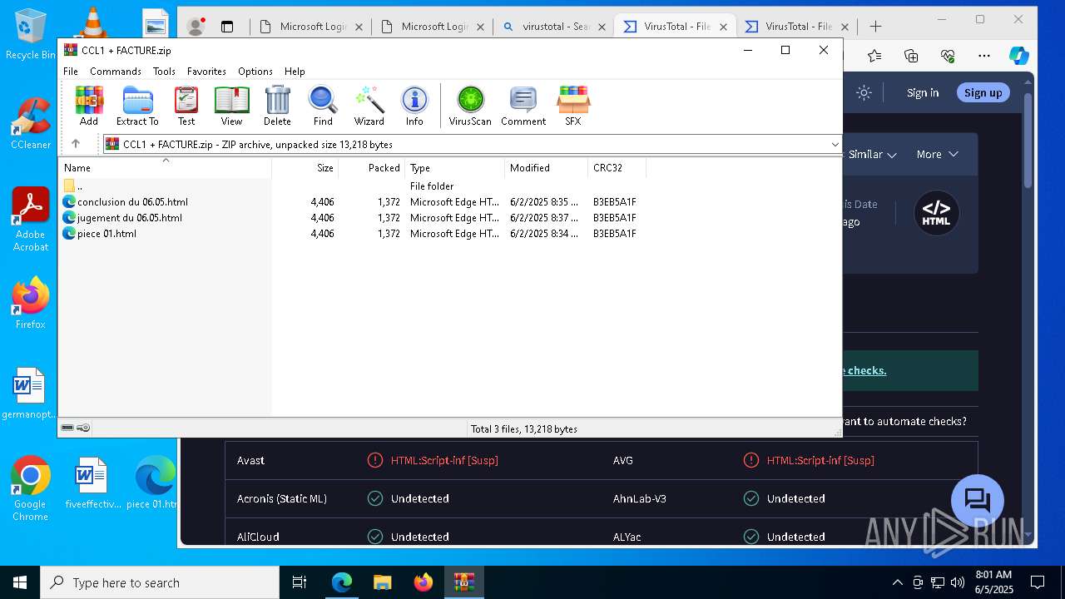Click the Windows Start button
The width and height of the screenshot is (1065, 599).
pos(20,582)
